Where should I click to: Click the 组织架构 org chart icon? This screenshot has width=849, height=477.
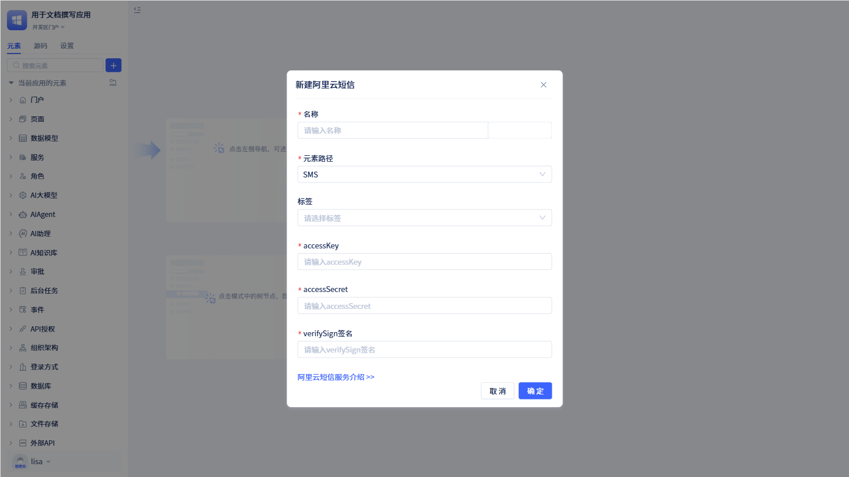[23, 348]
